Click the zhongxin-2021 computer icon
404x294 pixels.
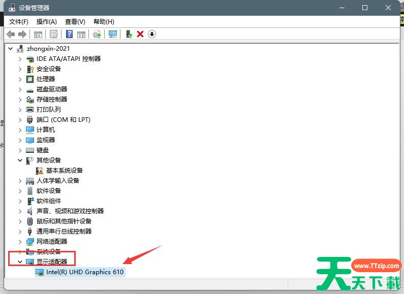pos(20,48)
